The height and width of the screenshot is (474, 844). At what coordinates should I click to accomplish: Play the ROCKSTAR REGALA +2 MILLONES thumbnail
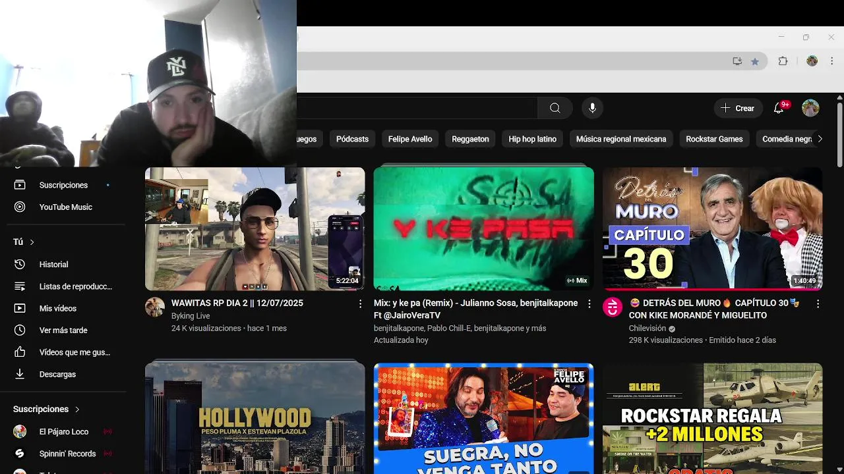(x=712, y=418)
